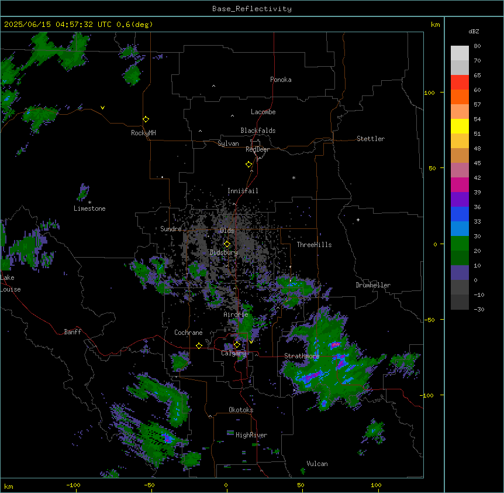Click the -30 value on dBZ scale

pyautogui.click(x=479, y=309)
